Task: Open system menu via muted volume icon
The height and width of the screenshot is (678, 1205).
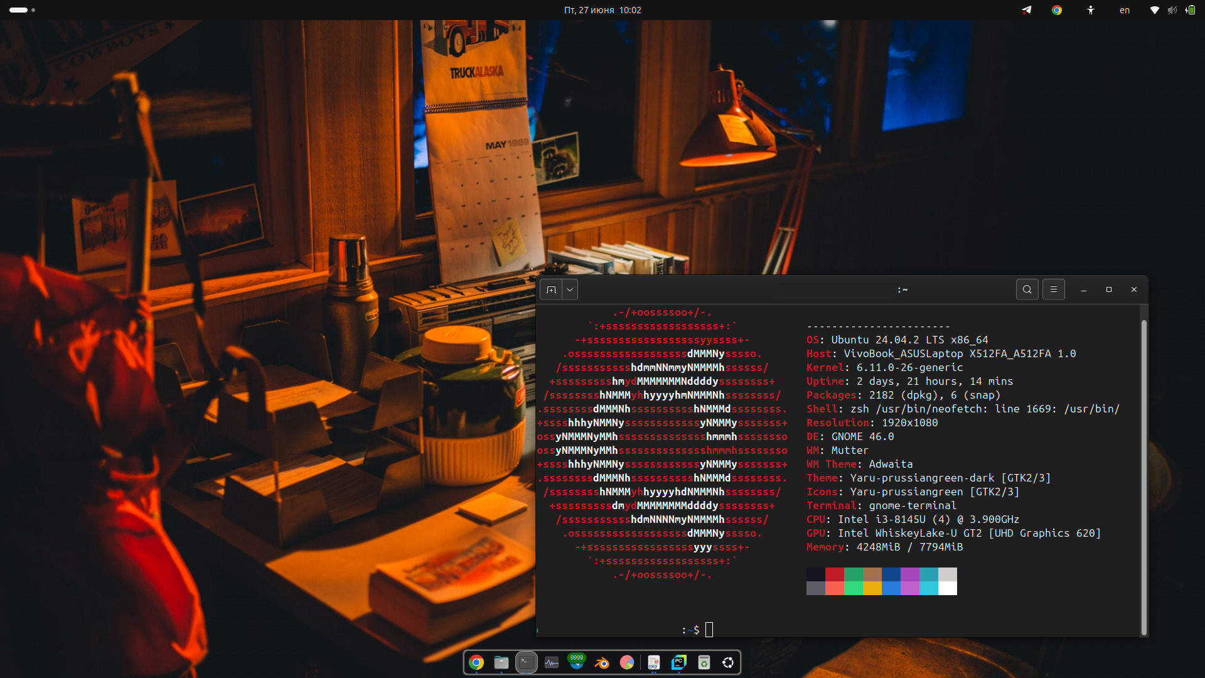Action: pyautogui.click(x=1172, y=10)
